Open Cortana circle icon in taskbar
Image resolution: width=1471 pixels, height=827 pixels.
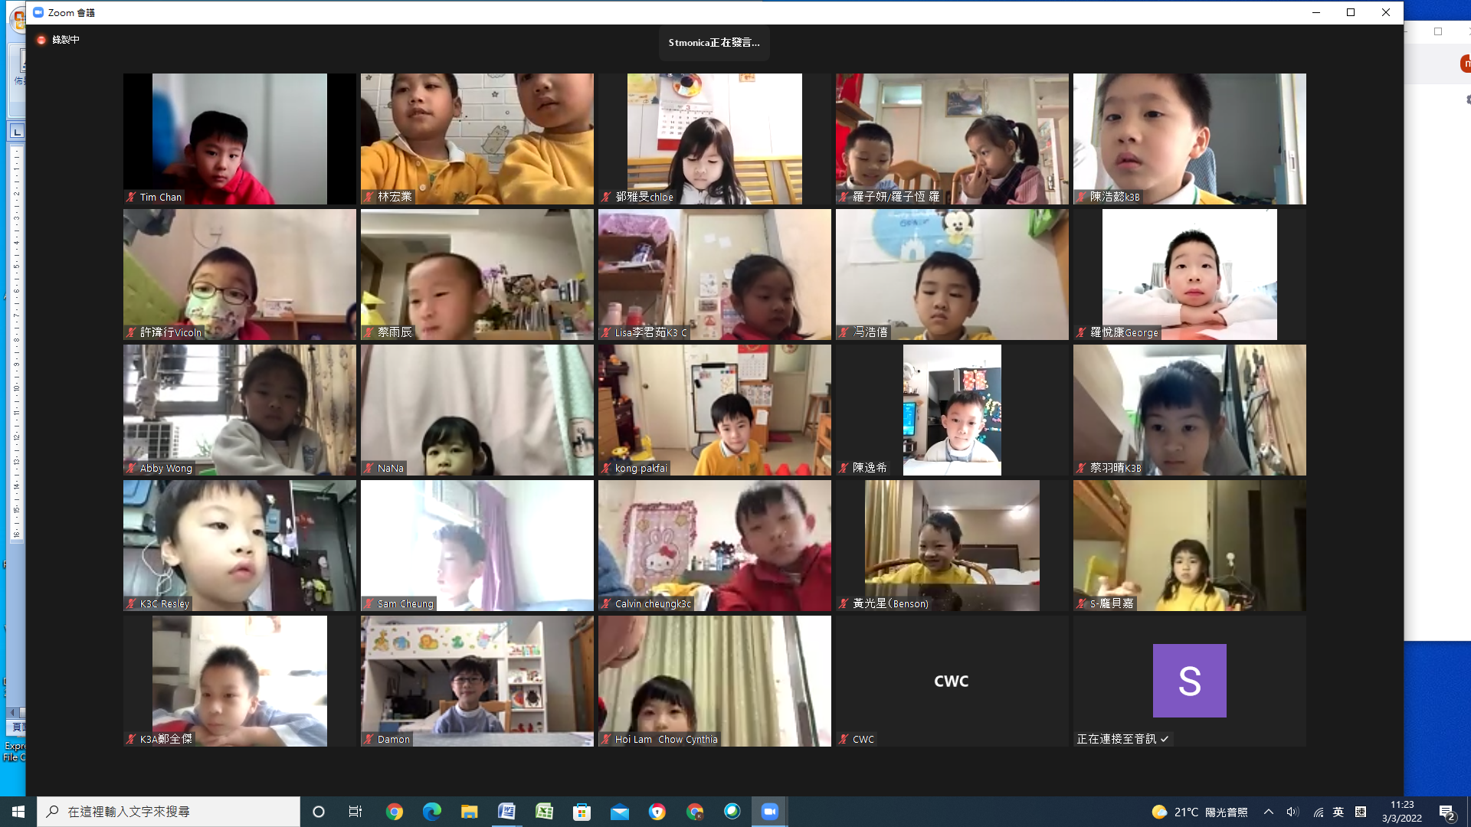coord(319,812)
